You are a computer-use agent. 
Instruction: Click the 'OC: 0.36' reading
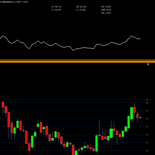[x=106, y=7]
